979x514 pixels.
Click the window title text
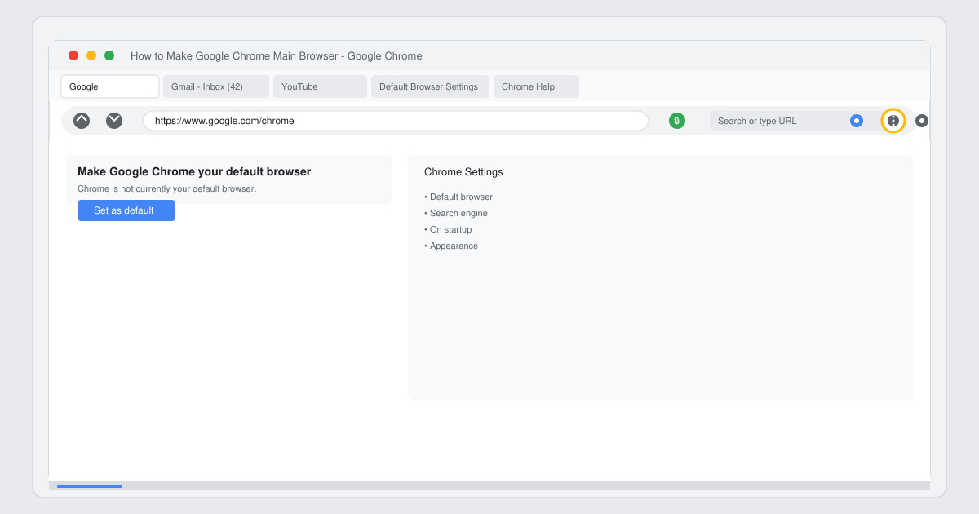tap(277, 56)
